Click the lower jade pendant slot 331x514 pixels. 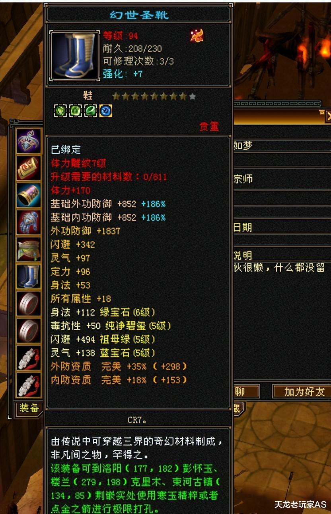[x=29, y=385]
